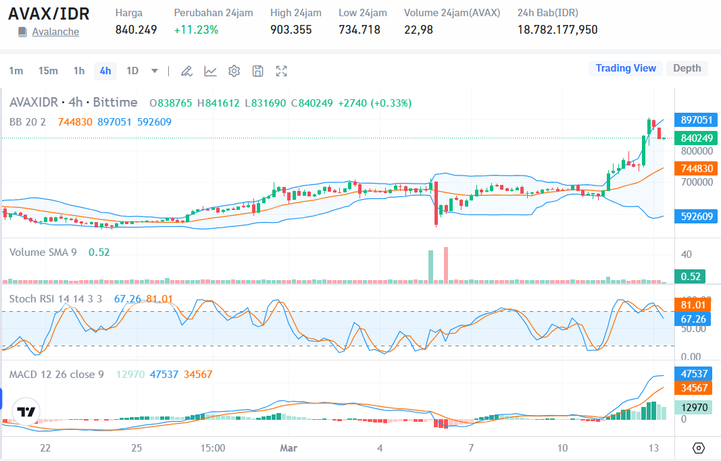This screenshot has height=461, width=721.
Task: Select the 4h timeframe
Action: coord(105,71)
